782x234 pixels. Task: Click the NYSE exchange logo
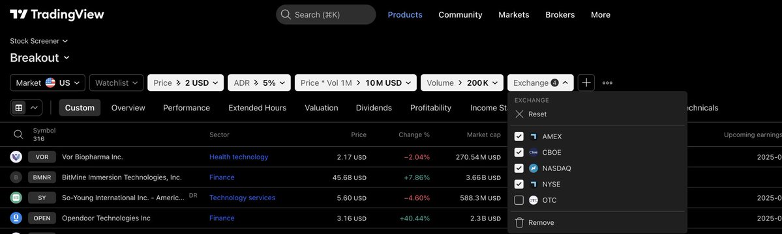click(x=534, y=185)
